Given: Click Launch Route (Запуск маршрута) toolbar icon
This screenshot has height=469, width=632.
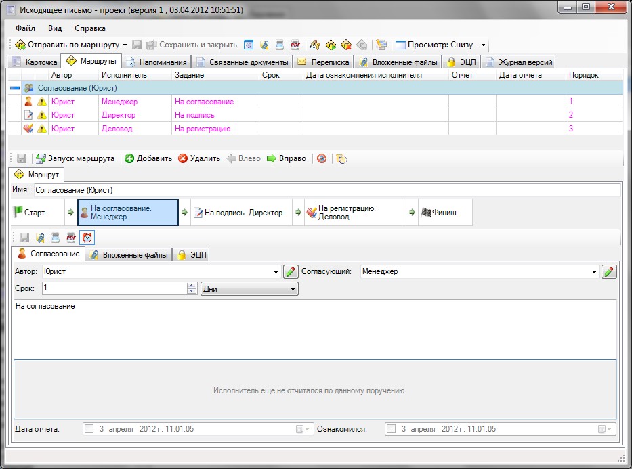Looking at the screenshot, I should 41,158.
